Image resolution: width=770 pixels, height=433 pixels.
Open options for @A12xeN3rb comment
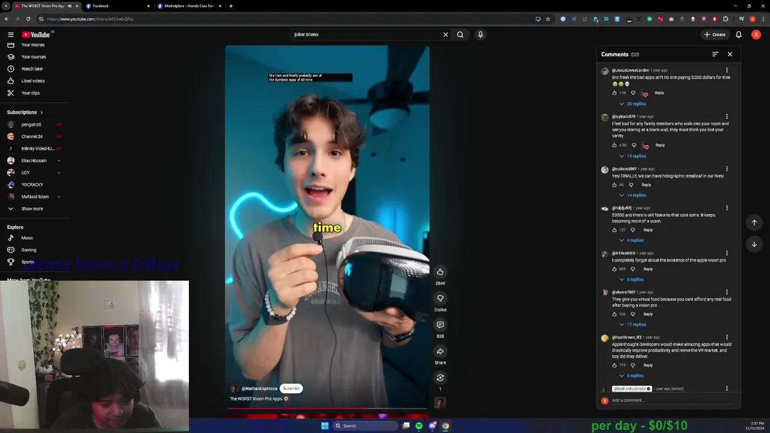click(727, 253)
